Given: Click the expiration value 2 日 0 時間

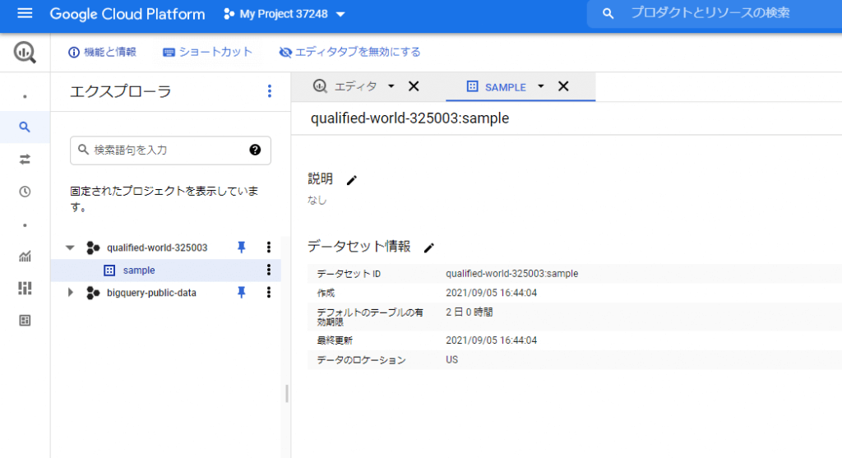Looking at the screenshot, I should [x=469, y=312].
